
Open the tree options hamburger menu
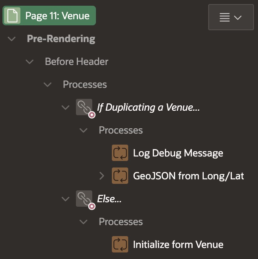click(x=231, y=17)
